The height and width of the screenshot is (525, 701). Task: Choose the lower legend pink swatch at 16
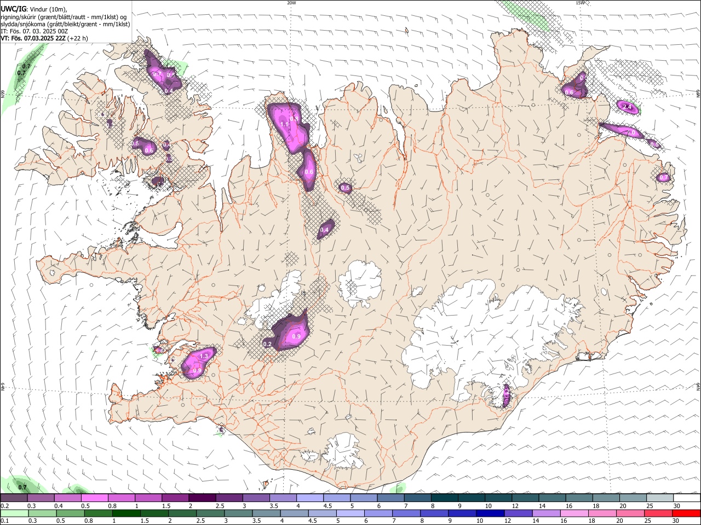[x=574, y=513]
